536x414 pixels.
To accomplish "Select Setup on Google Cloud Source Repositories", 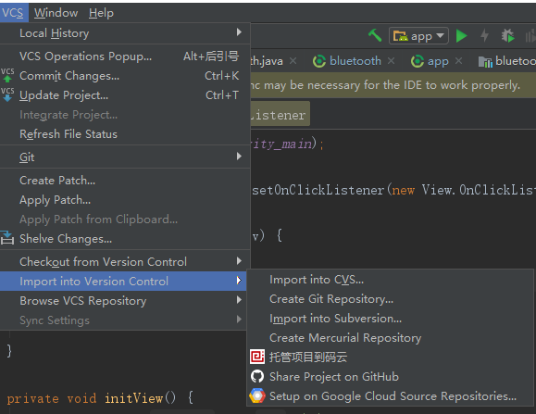I will click(390, 396).
